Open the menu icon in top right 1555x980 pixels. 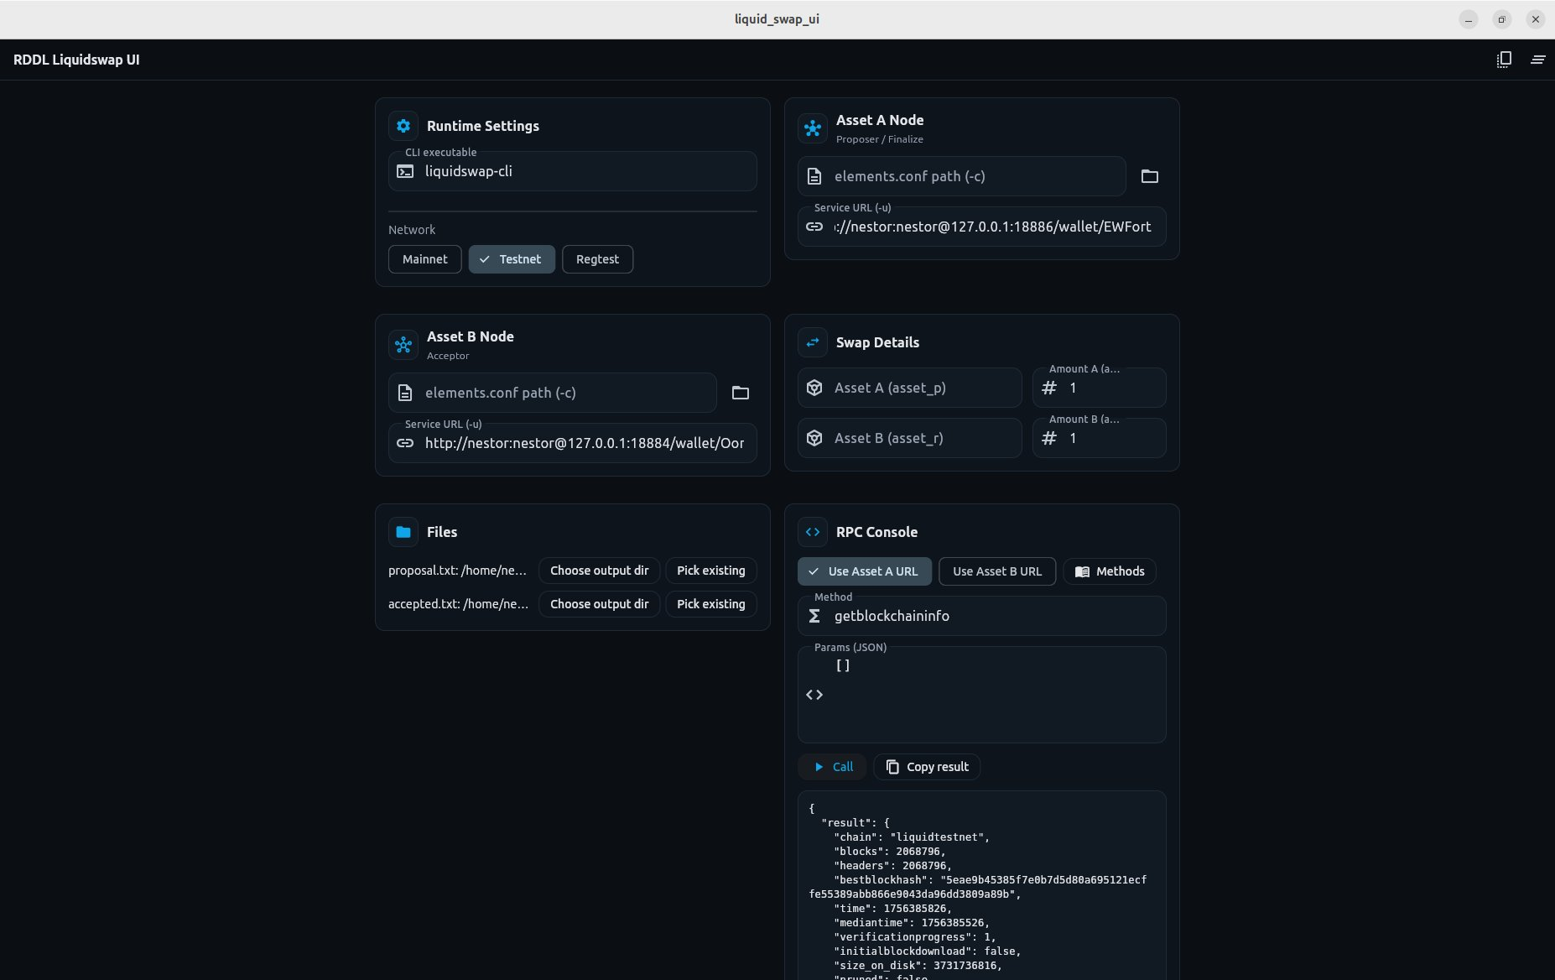click(1537, 60)
